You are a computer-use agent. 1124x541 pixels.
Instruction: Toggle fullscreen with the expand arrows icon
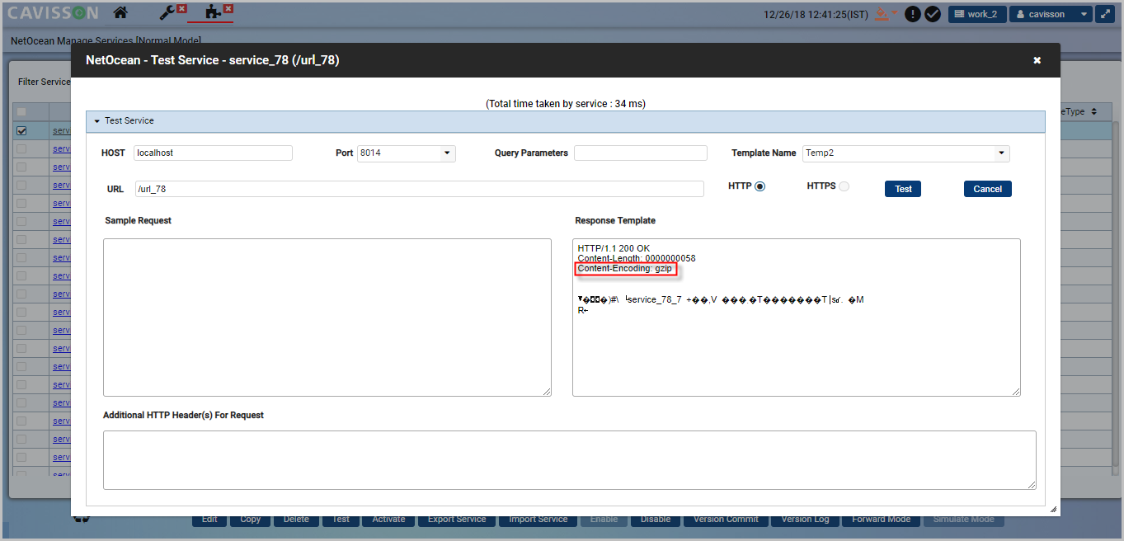pyautogui.click(x=1106, y=14)
